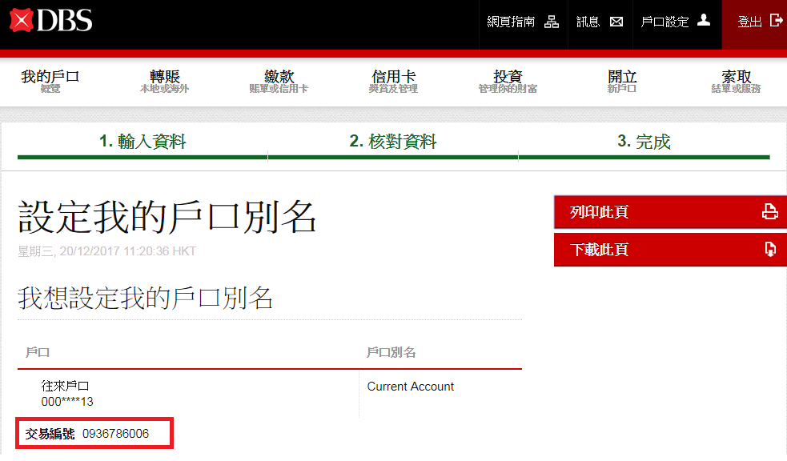Click the printer icon
The image size is (787, 461).
(769, 212)
